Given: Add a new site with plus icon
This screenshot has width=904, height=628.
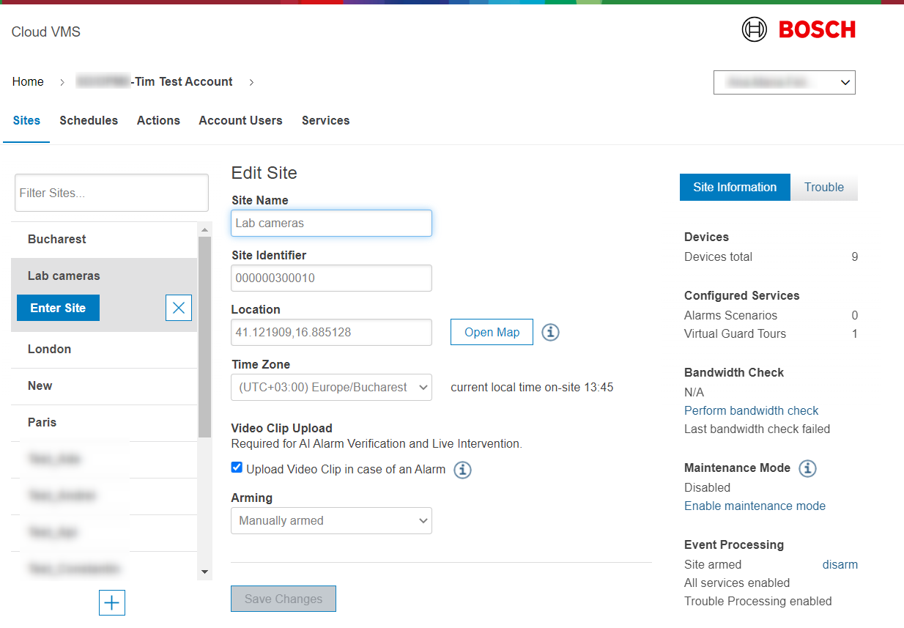Looking at the screenshot, I should tap(112, 602).
